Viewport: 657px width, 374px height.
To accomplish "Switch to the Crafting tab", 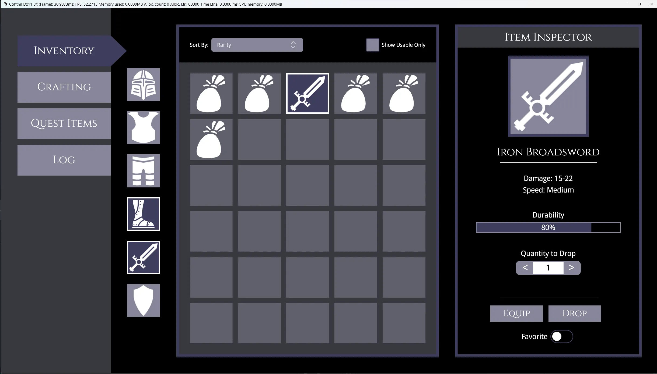I will [x=64, y=87].
